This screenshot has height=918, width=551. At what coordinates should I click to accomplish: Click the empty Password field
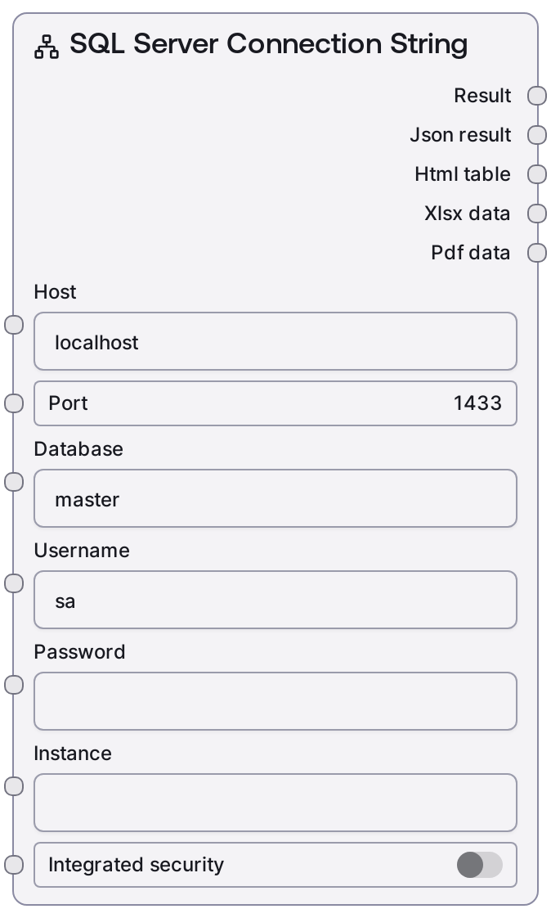275,702
